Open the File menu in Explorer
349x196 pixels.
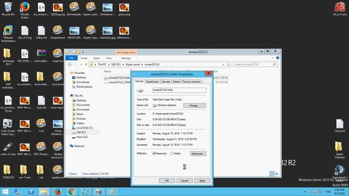point(71,58)
